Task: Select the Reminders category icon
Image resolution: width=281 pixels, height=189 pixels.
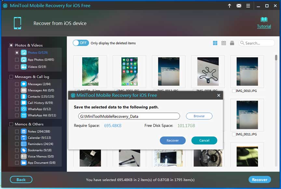Action: pos(24,144)
